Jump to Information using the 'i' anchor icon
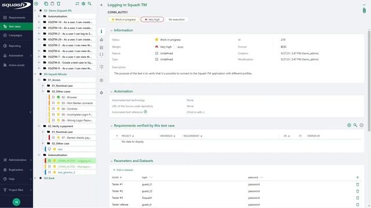This screenshot has width=371, height=208. (x=101, y=31)
